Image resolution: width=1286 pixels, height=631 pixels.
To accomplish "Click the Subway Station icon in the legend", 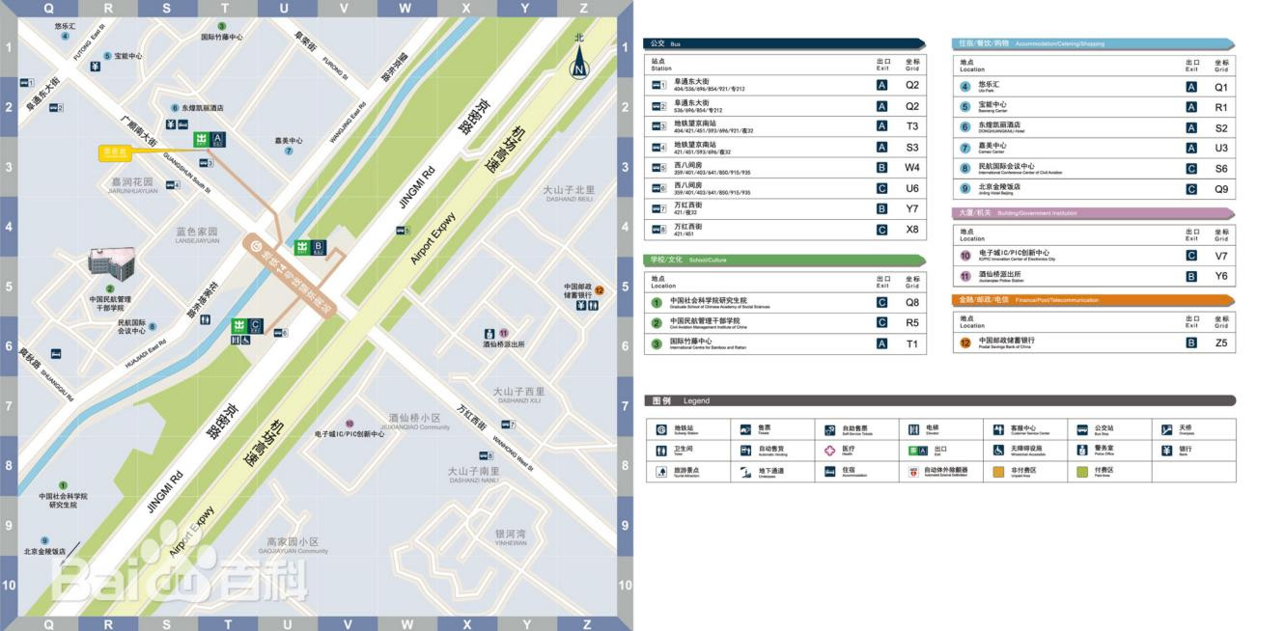I will (x=661, y=429).
